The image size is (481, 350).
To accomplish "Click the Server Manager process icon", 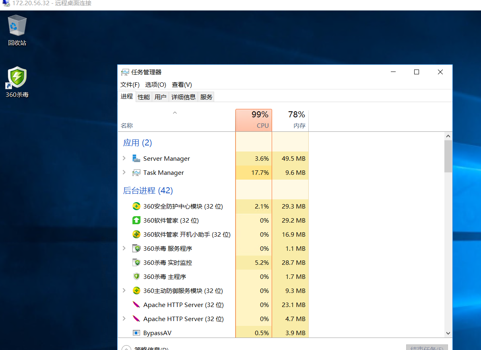I will (x=136, y=158).
